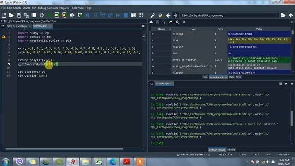The height and width of the screenshot is (166, 295).
Task: Sort variables by Size column header
Action: (221, 29)
